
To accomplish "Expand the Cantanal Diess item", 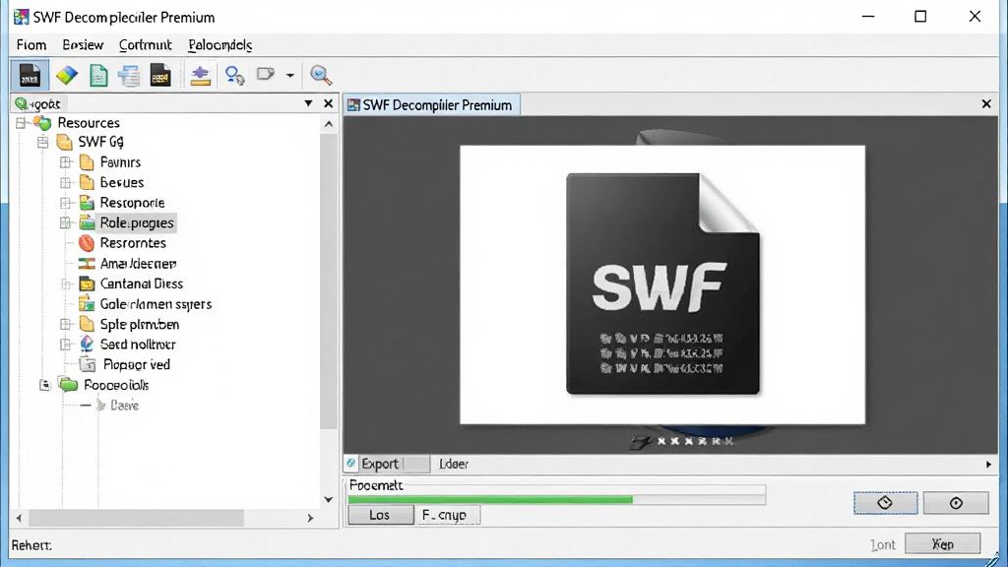I will pos(65,283).
